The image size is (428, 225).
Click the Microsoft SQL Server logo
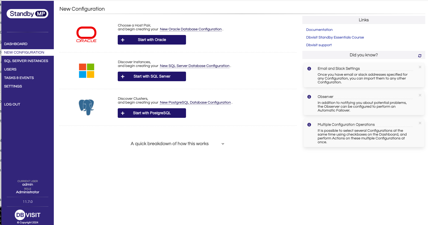tap(87, 71)
